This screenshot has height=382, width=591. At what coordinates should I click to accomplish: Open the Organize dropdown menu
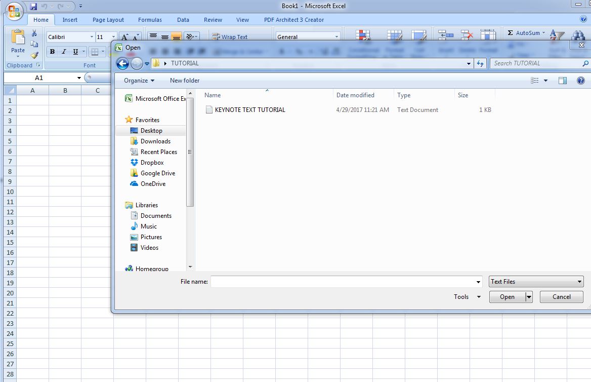click(x=139, y=81)
